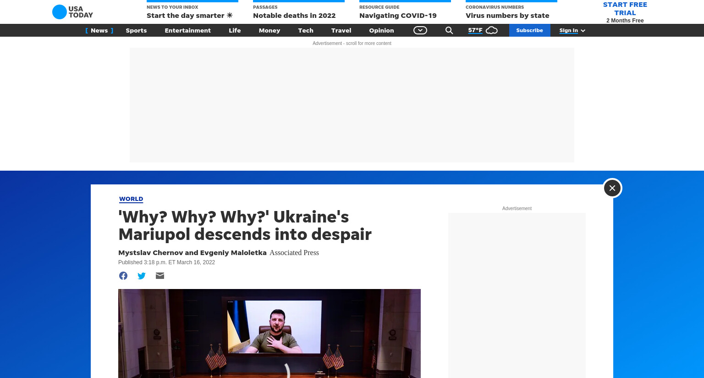704x378 pixels.
Task: Open Virus numbers by state link
Action: (x=507, y=15)
